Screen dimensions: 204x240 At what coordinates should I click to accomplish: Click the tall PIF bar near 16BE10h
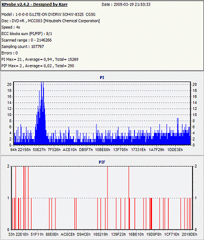[129, 198]
